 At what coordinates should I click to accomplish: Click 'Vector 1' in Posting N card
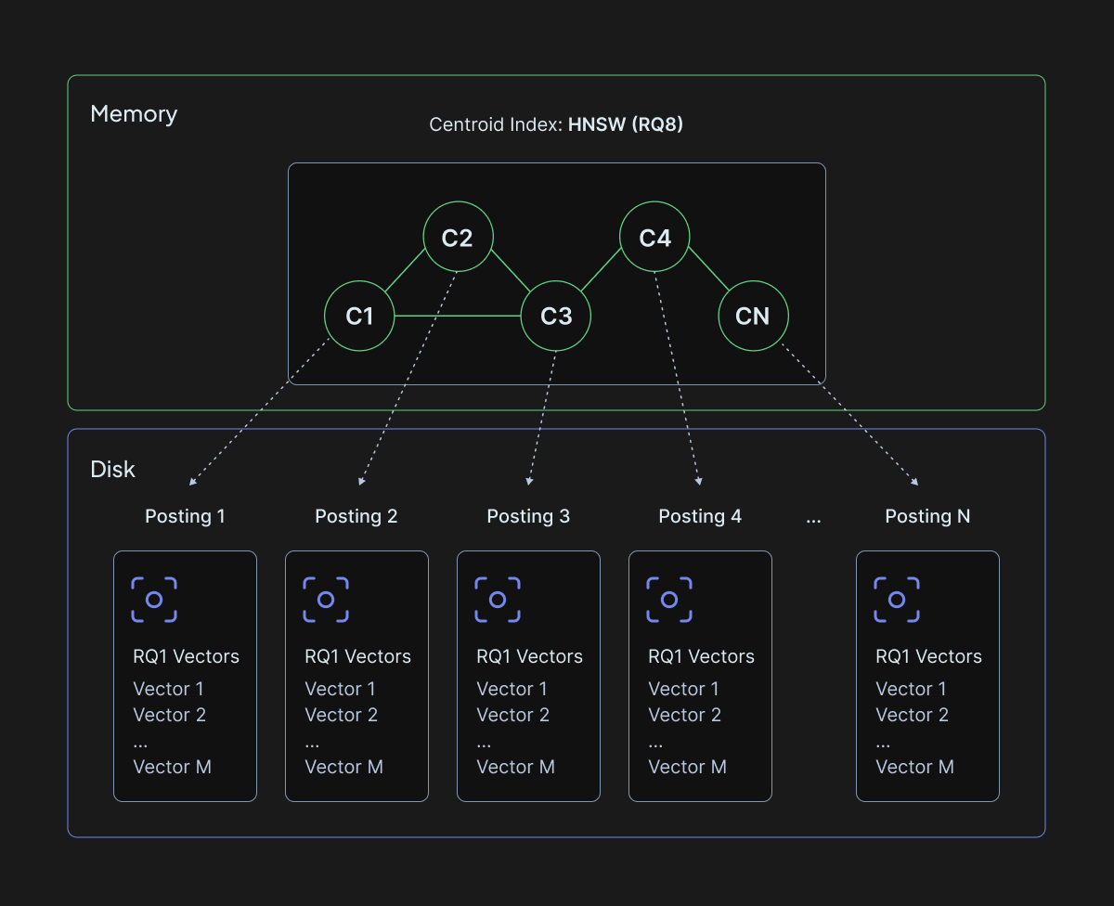pos(911,689)
